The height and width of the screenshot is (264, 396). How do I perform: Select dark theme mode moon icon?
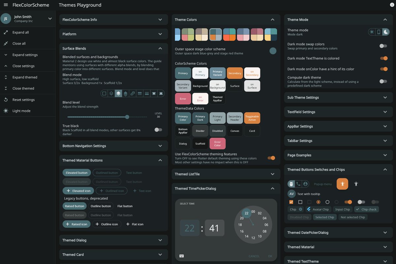[x=385, y=32]
